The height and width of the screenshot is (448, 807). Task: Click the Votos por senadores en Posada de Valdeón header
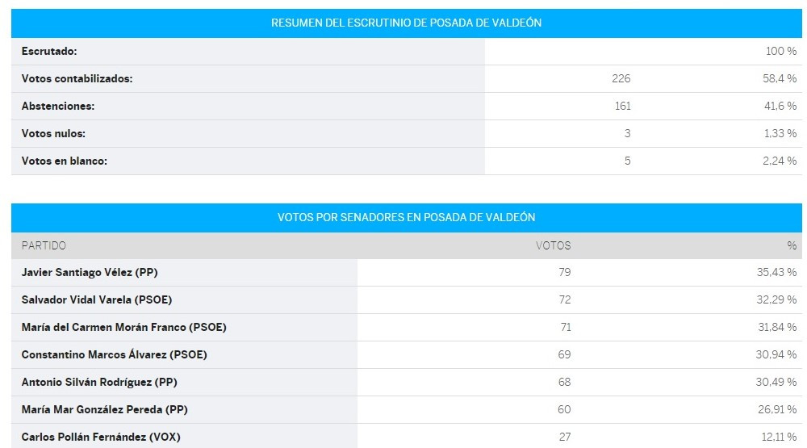pyautogui.click(x=406, y=217)
